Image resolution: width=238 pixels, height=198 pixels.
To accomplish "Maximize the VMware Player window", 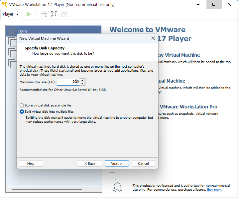I will (214, 4).
